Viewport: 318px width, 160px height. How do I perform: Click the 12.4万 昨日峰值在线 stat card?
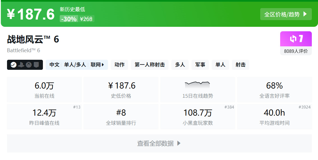click(x=44, y=116)
